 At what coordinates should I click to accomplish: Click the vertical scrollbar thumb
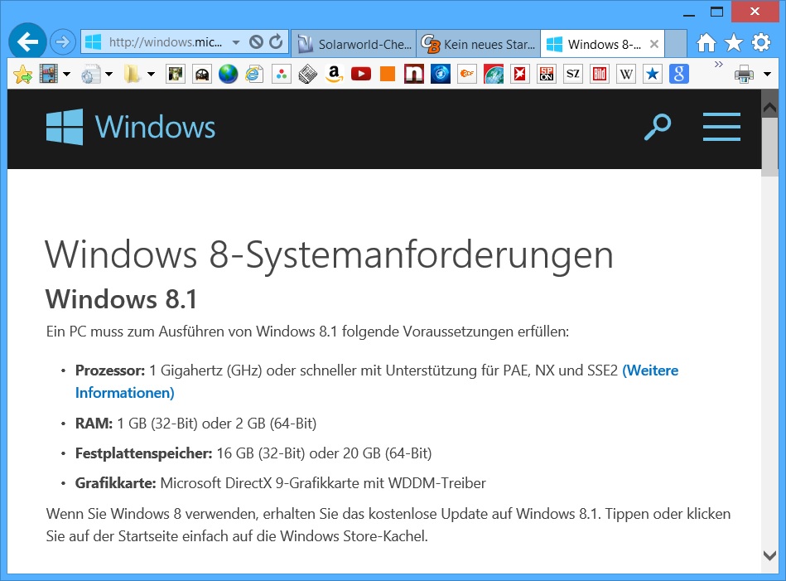pos(769,147)
